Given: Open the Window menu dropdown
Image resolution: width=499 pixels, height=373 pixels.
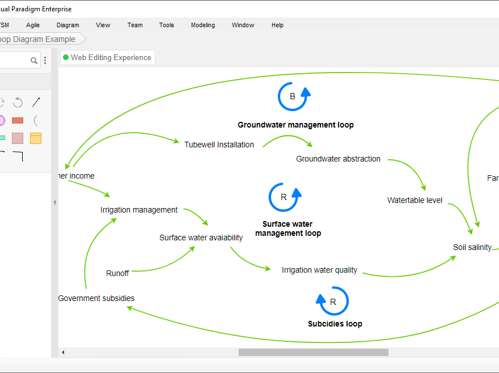Looking at the screenshot, I should [243, 25].
